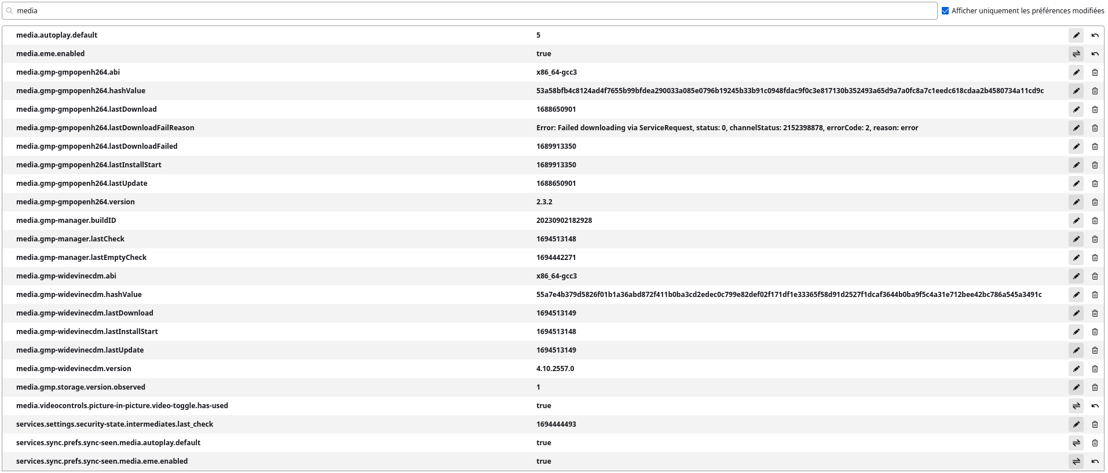Image resolution: width=1108 pixels, height=473 pixels.
Task: Select the 'Error: Failed downloading via ServiceRequest' value
Action: pyautogui.click(x=727, y=128)
